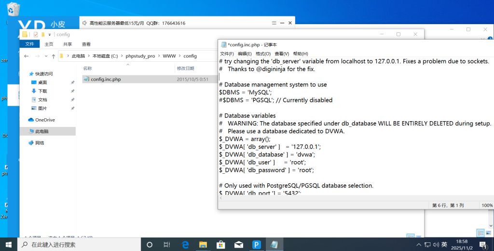This screenshot has height=251, width=494.
Task: Click the Cortana circle icon
Action: 150,245
